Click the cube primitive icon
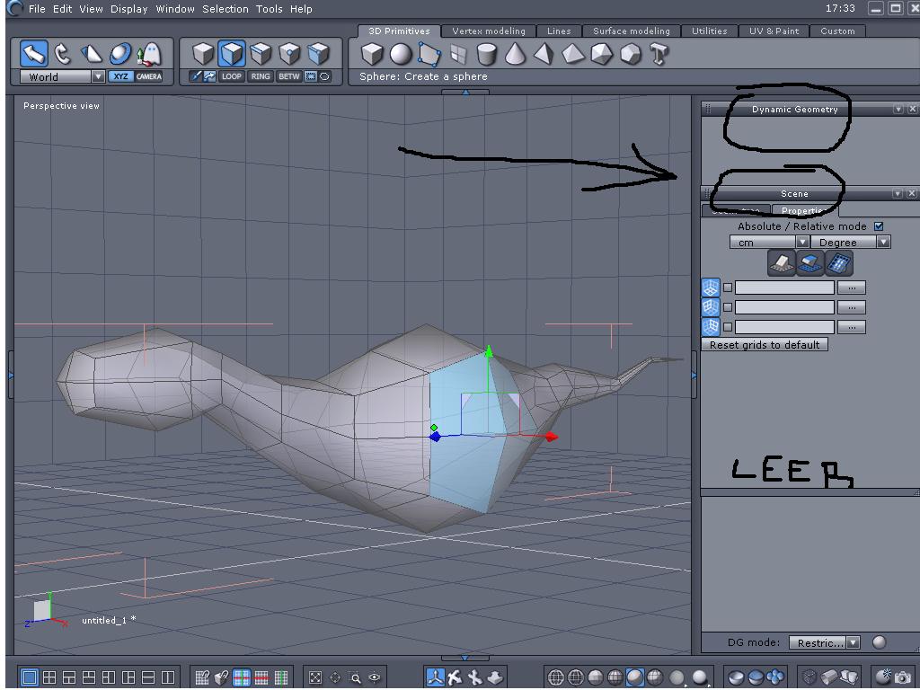 371,54
